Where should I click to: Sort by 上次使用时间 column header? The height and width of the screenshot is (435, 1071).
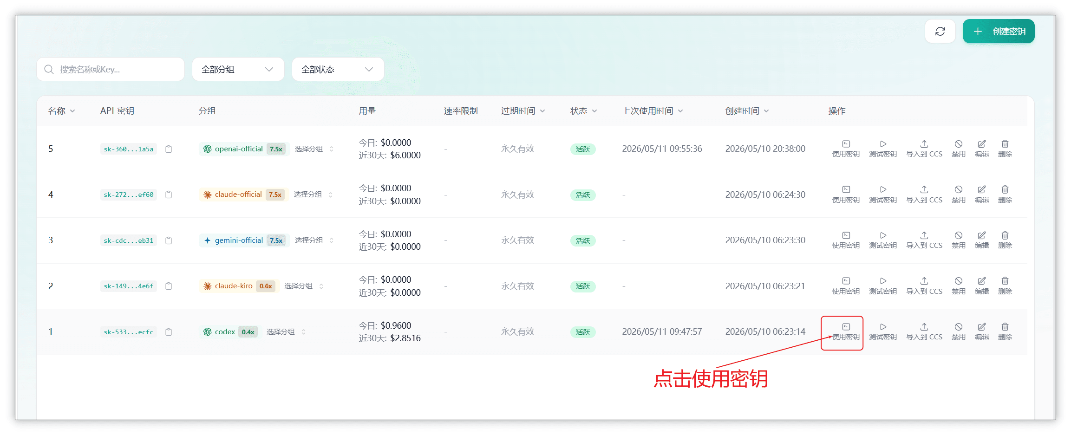click(x=653, y=110)
